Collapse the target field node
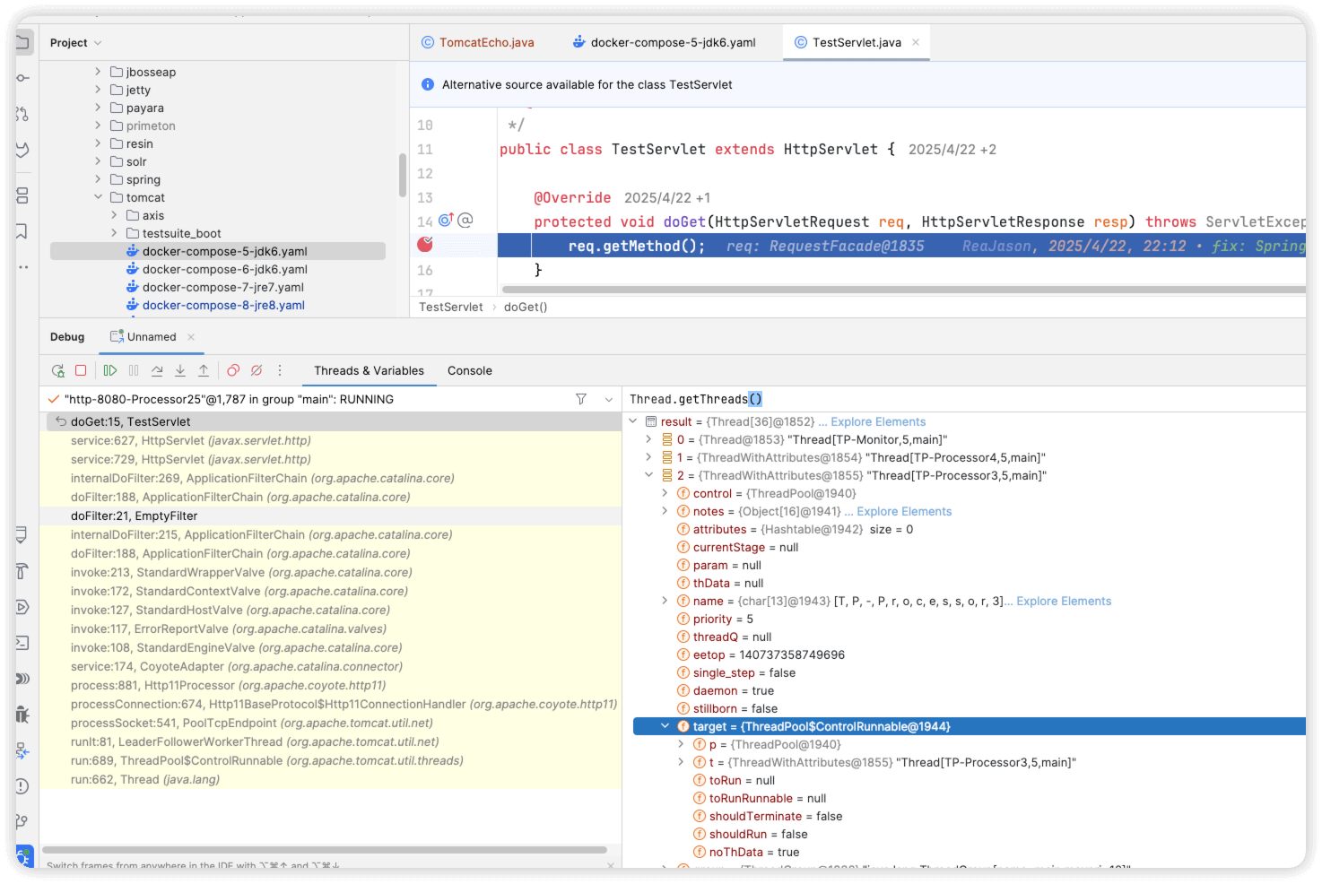Viewport: 1322px width, 884px height. 665,726
